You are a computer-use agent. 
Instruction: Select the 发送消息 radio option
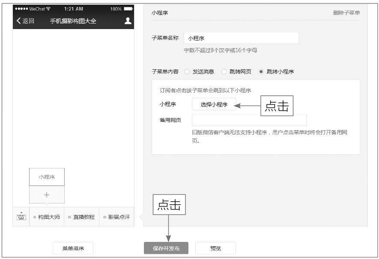[187, 72]
